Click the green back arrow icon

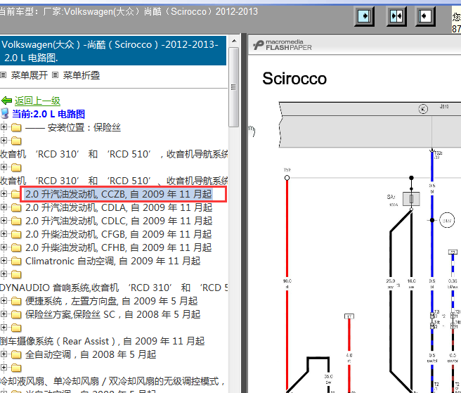pyautogui.click(x=6, y=101)
